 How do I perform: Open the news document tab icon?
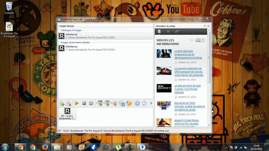tap(159, 31)
